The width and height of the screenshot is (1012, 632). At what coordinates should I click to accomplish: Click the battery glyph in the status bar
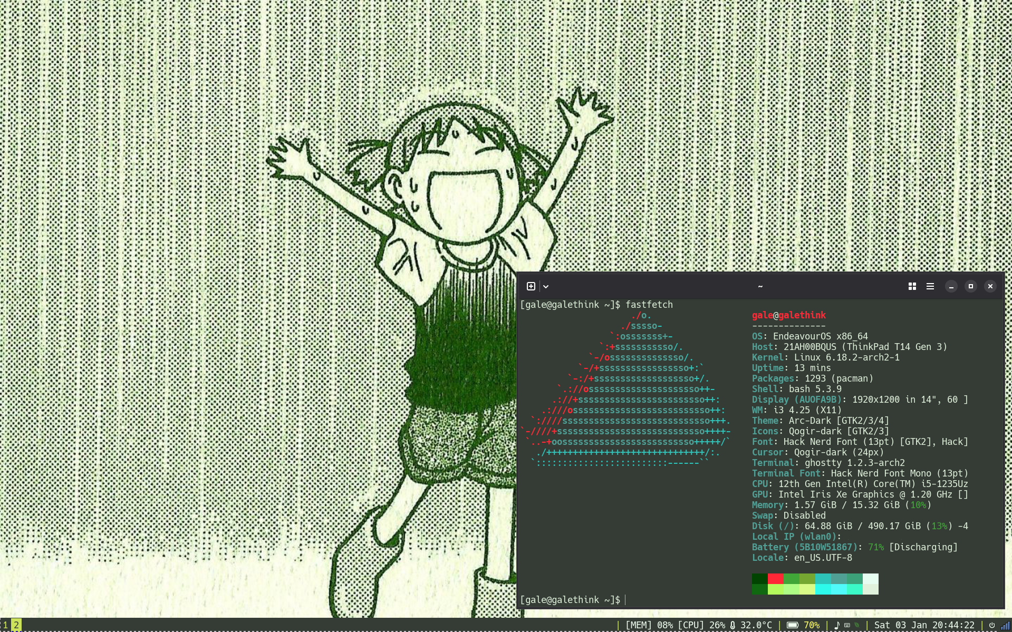[x=793, y=625]
